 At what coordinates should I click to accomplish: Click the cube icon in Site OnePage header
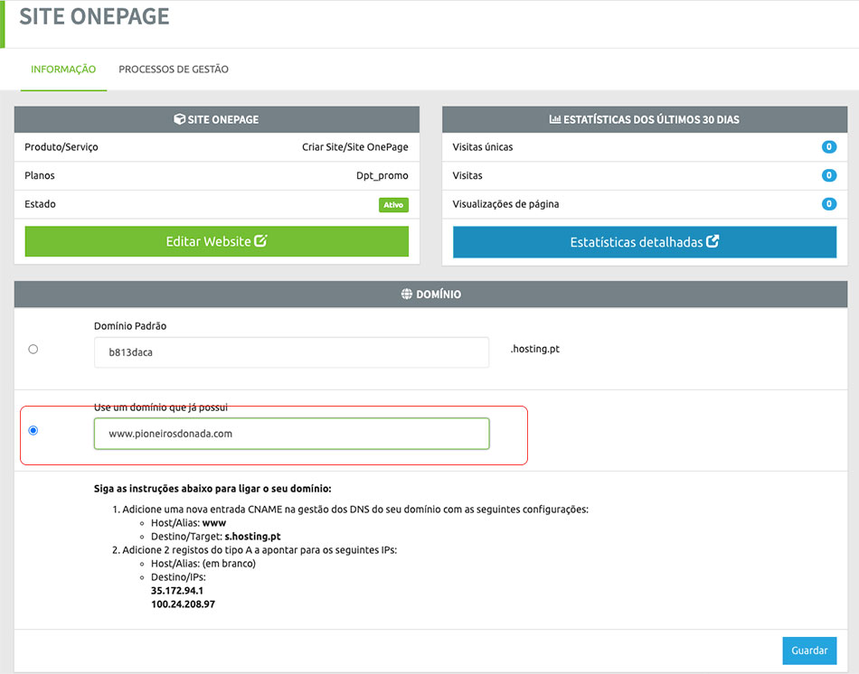[179, 119]
